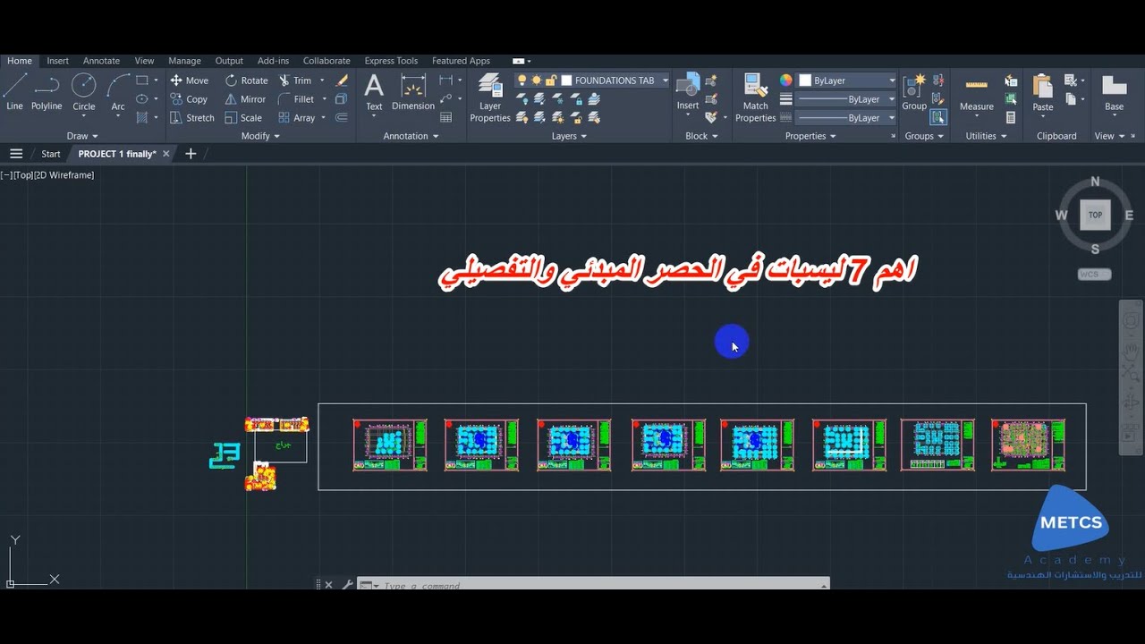Open the hamburger file tabs menu
This screenshot has width=1145, height=644.
[16, 154]
